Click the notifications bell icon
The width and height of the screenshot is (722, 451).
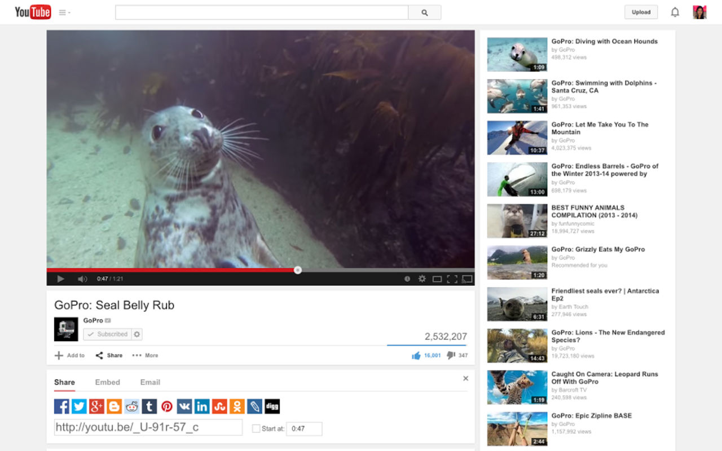point(675,11)
